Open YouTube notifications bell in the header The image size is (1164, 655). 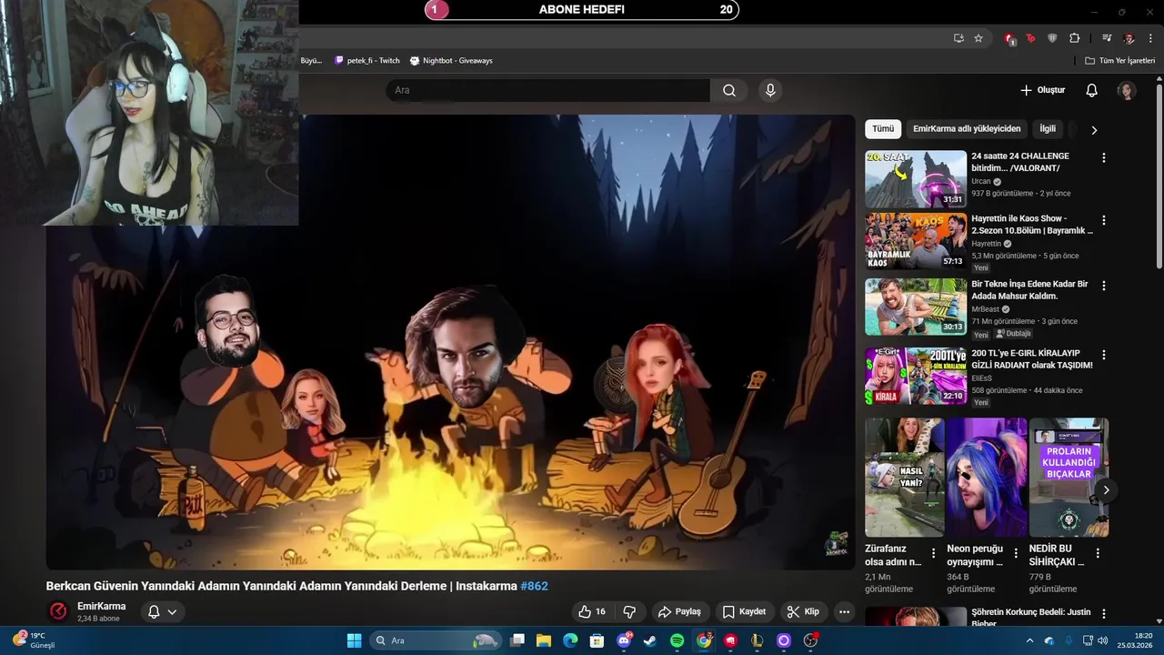(x=1091, y=90)
